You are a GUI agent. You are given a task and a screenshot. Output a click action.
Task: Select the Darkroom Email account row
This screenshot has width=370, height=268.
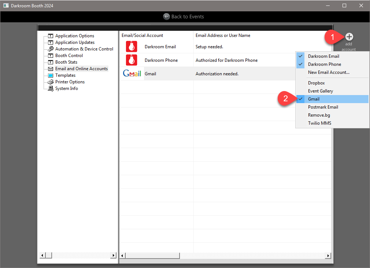pyautogui.click(x=160, y=47)
